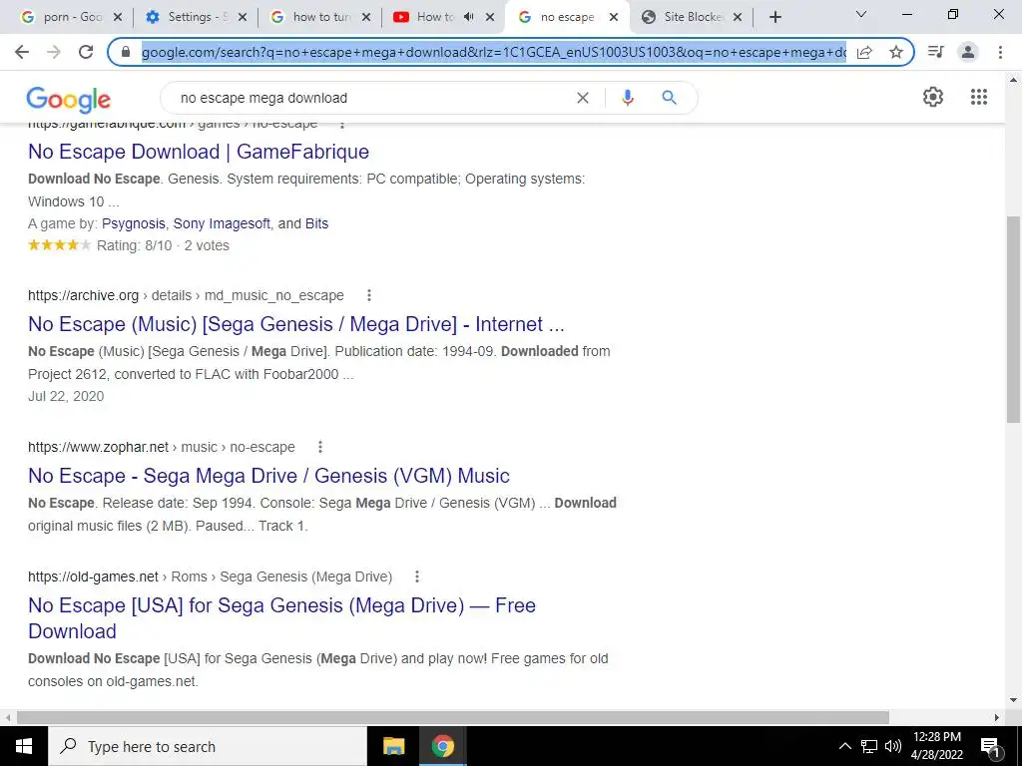Close the YouTube 'How to' tab
This screenshot has width=1022, height=766.
490,18
